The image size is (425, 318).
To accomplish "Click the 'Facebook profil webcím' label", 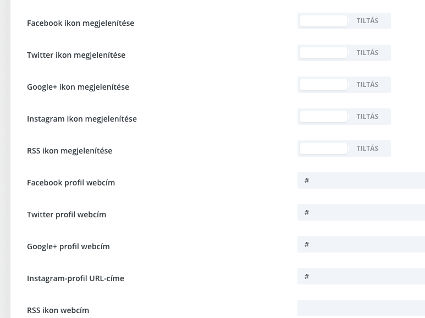I will click(x=71, y=183).
